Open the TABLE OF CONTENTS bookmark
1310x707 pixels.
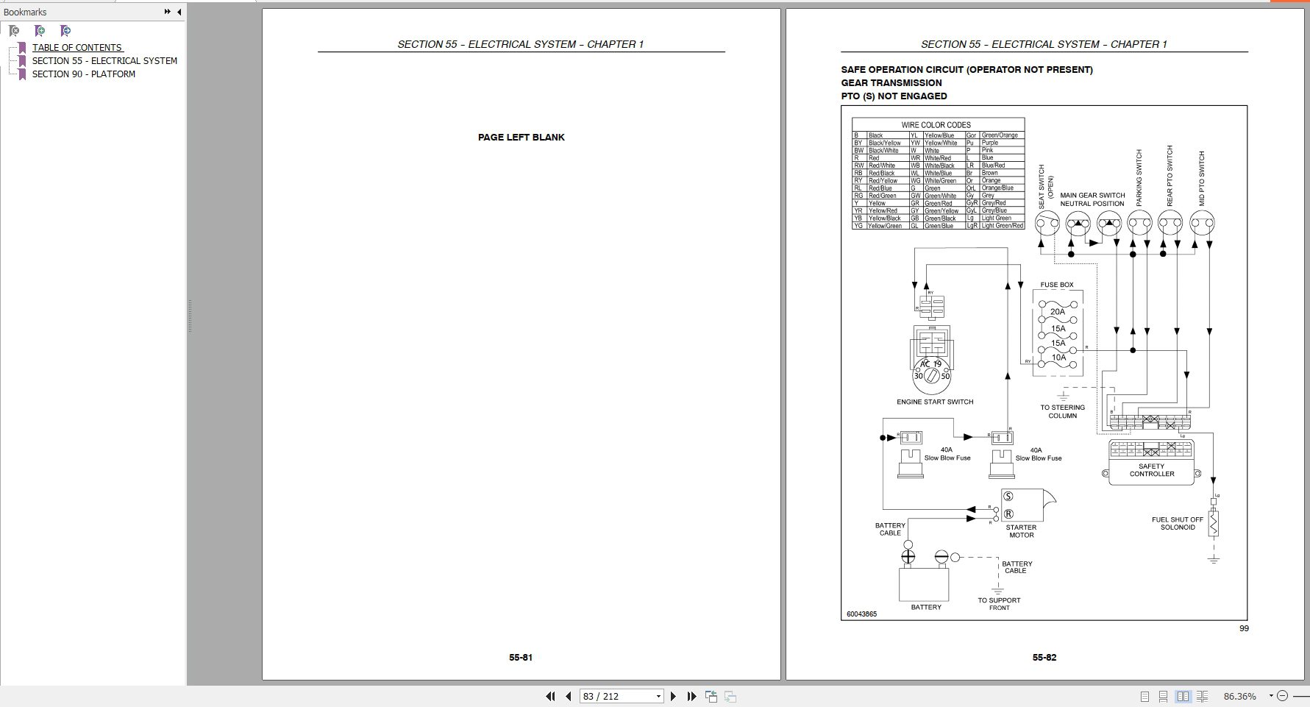[77, 47]
